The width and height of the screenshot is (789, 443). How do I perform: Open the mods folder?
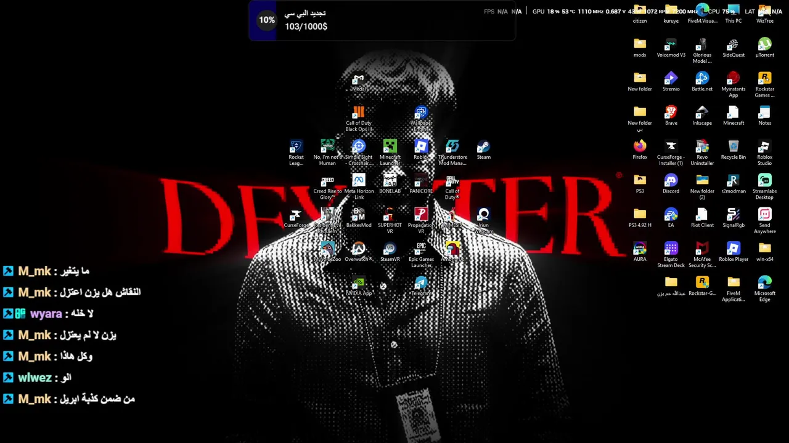[640, 48]
